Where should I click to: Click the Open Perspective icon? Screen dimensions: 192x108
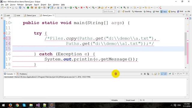[x=119, y=11]
